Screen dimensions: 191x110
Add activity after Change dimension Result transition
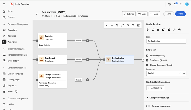[x=87, y=80]
